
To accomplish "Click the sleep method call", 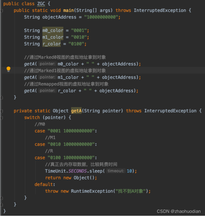I will click(x=96, y=171).
